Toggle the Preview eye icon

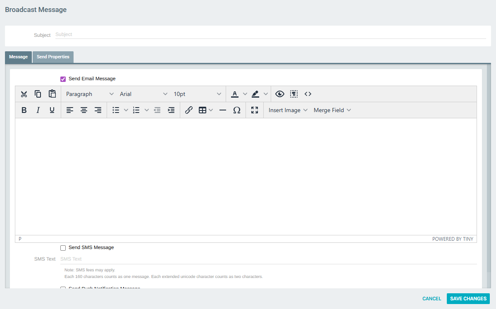tap(280, 94)
